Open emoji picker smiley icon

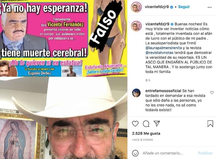[135, 153]
